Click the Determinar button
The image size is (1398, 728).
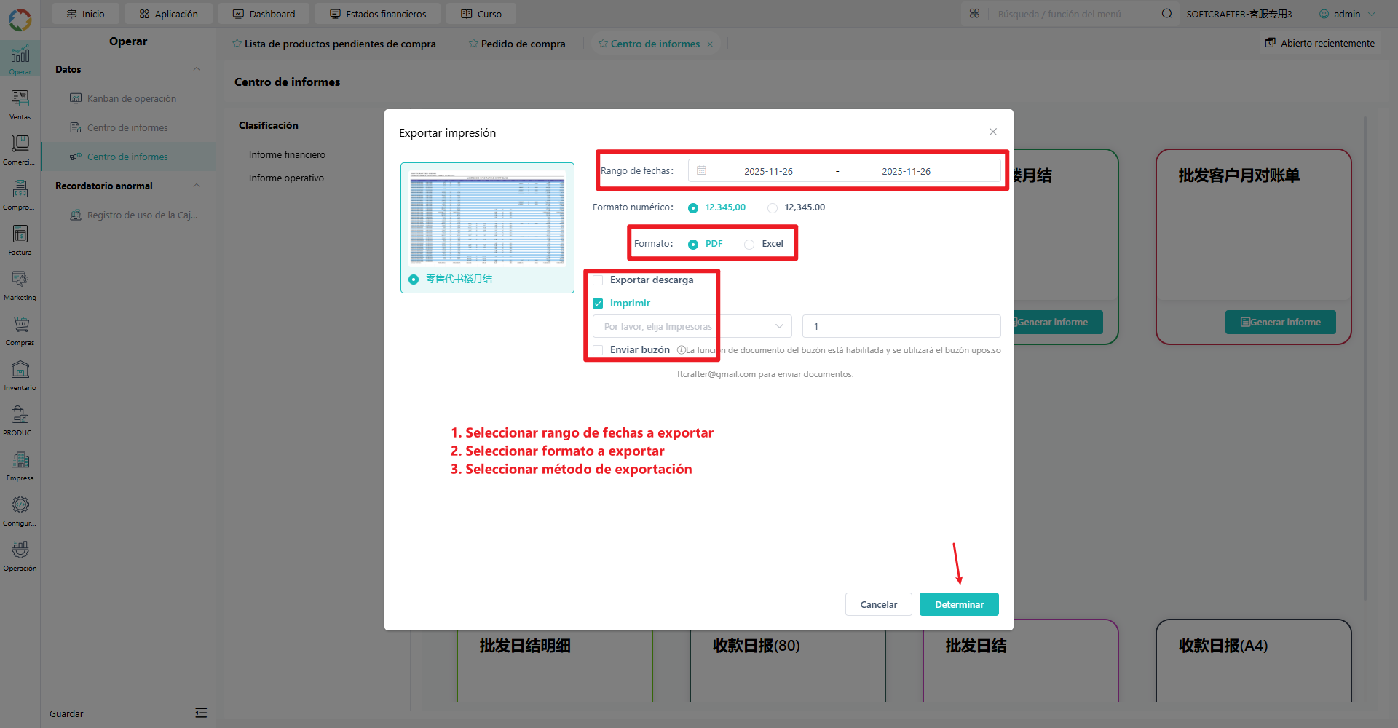(x=959, y=604)
